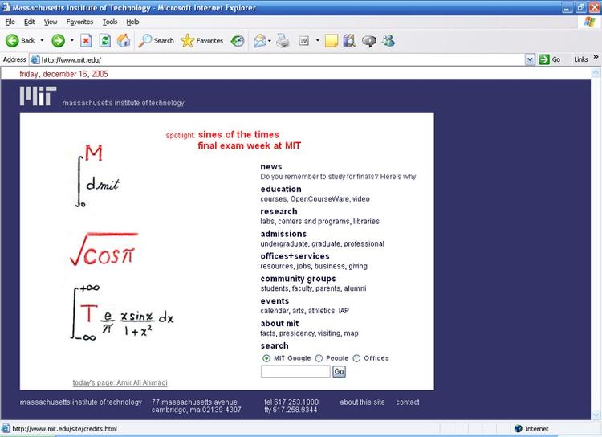Open the news heading link
The height and width of the screenshot is (437, 602).
pyautogui.click(x=271, y=167)
